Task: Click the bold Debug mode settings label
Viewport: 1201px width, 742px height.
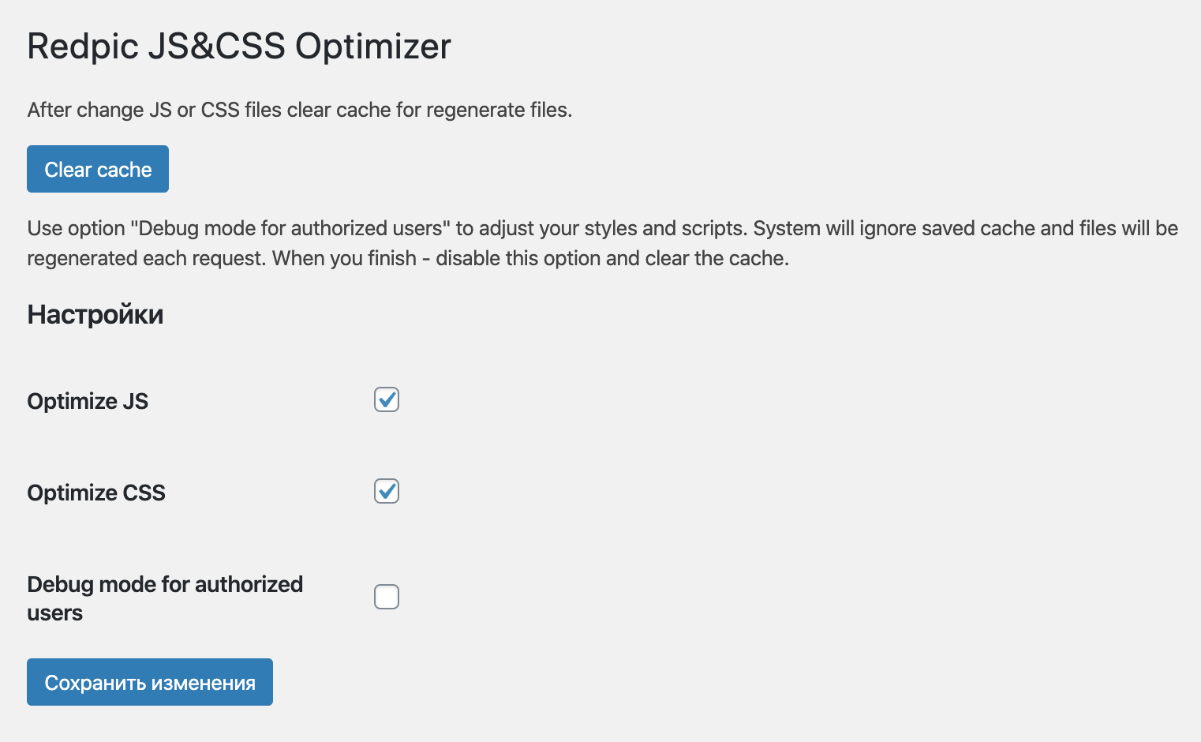Action: pyautogui.click(x=165, y=585)
